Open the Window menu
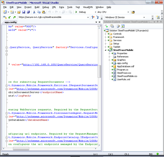The width and height of the screenshot is (164, 157). click(x=100, y=7)
